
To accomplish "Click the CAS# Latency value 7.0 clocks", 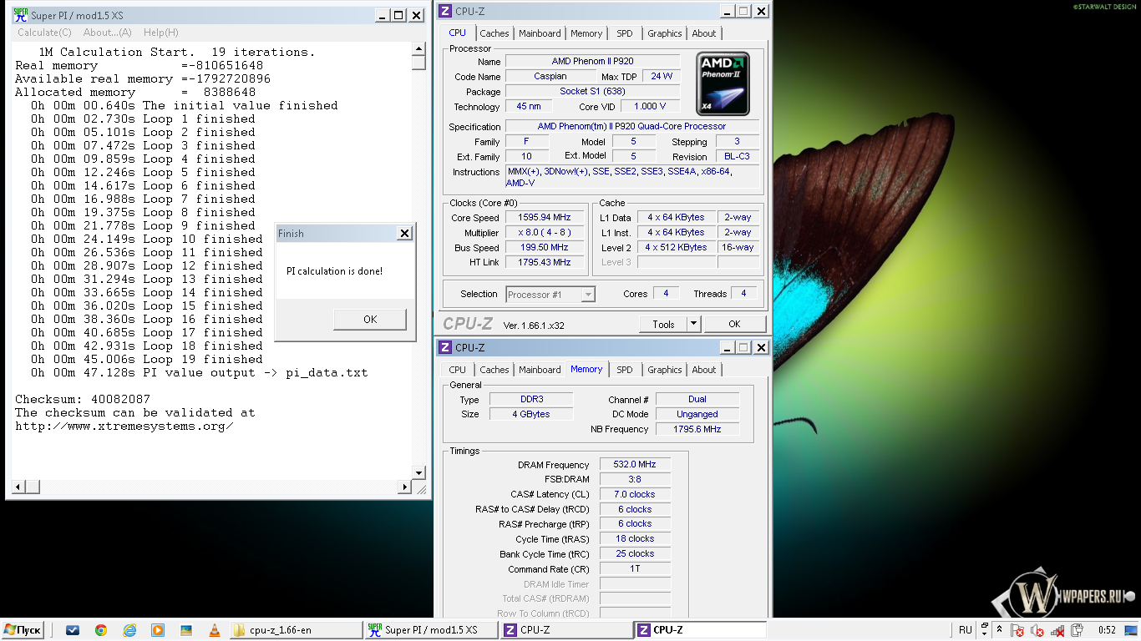I will click(x=635, y=494).
